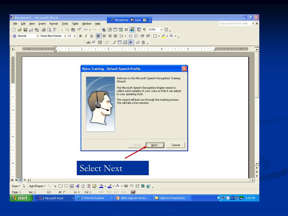Insert WordArt from the Drawing toolbar
Viewport: 288px width, 216px height.
click(77, 186)
